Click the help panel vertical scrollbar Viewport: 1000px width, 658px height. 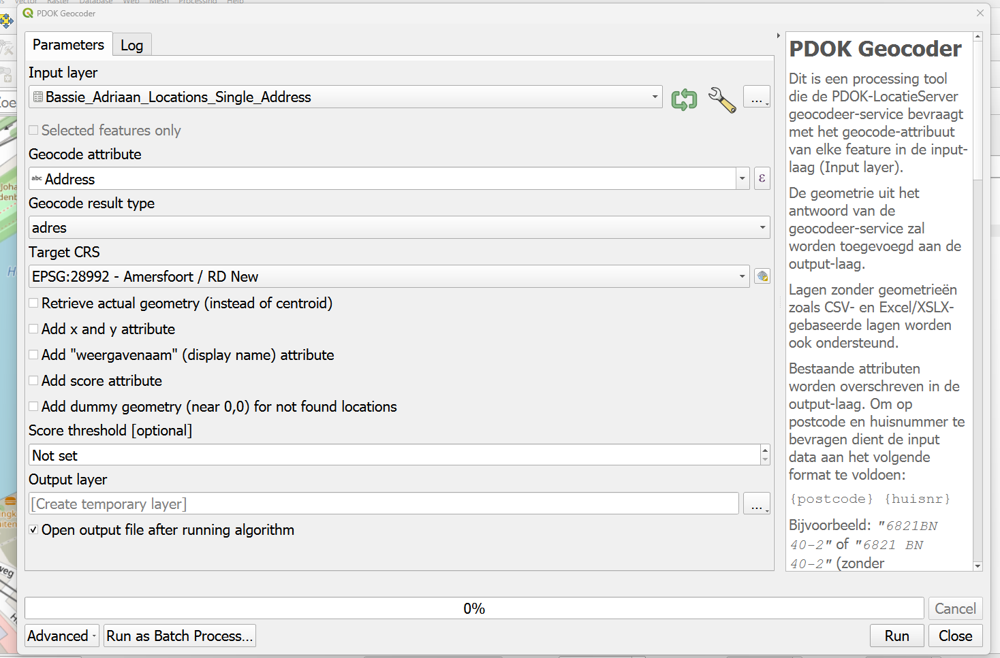[978, 112]
